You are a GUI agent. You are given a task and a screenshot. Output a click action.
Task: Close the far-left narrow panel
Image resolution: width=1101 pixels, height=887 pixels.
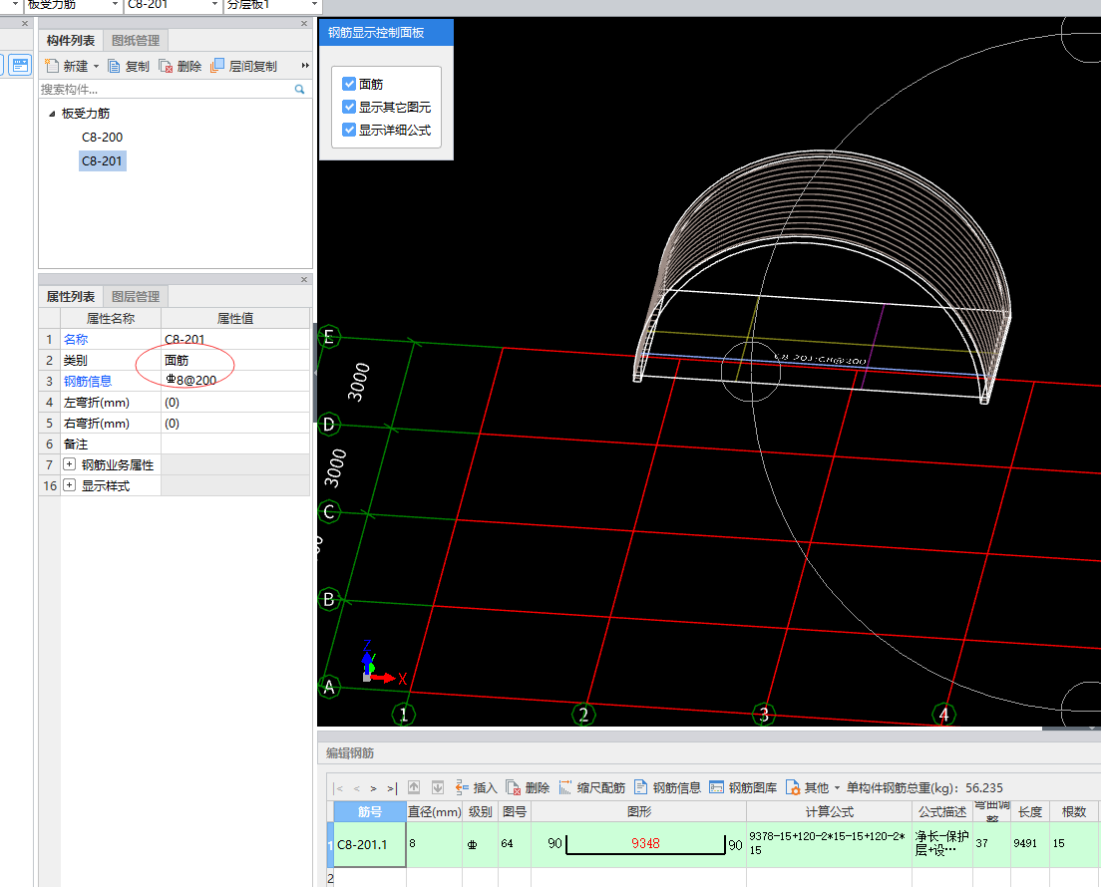[x=25, y=23]
